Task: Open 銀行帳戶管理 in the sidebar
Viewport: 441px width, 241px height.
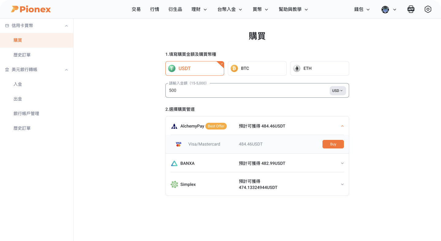Action: (x=37, y=114)
